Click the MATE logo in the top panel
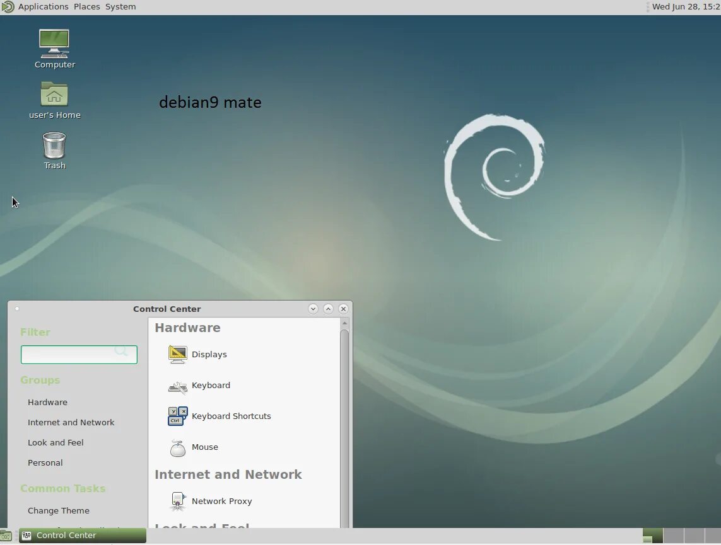The height and width of the screenshot is (545, 721). coord(8,7)
